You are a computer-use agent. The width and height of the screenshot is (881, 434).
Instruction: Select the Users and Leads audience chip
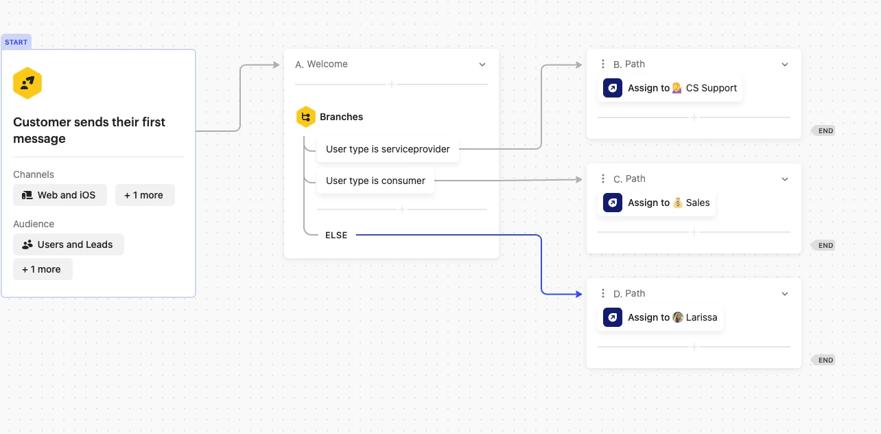[x=69, y=244]
